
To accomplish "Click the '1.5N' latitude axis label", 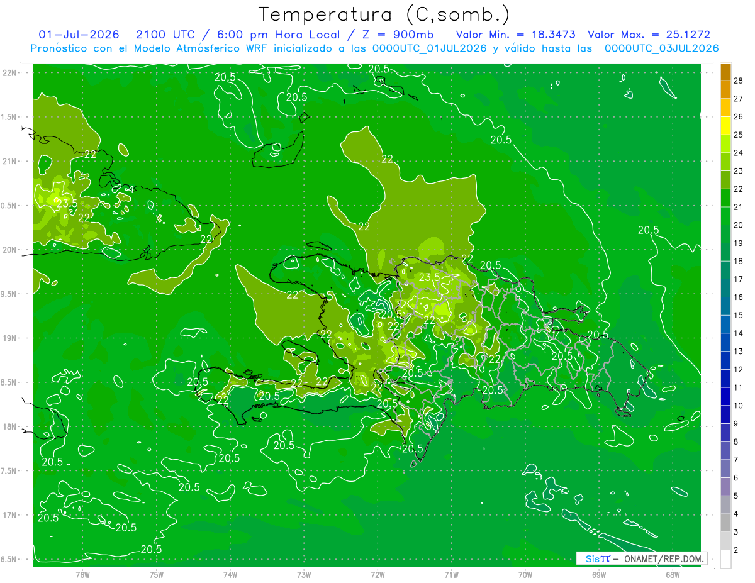I will coord(9,117).
